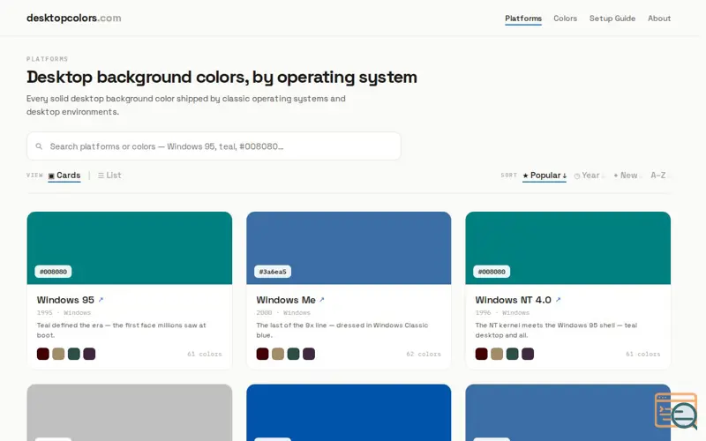The width and height of the screenshot is (706, 441).
Task: Open external link arrow beside Windows Me
Action: click(x=322, y=300)
